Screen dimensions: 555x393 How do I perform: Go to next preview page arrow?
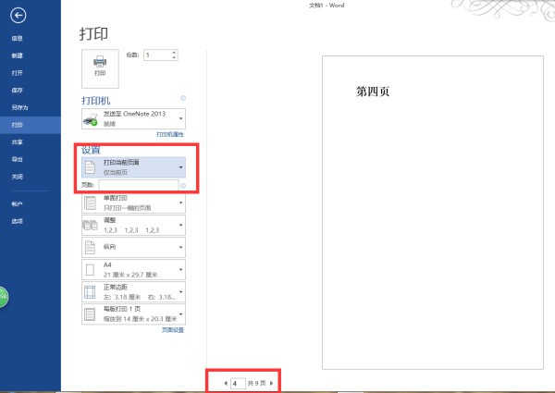point(271,383)
